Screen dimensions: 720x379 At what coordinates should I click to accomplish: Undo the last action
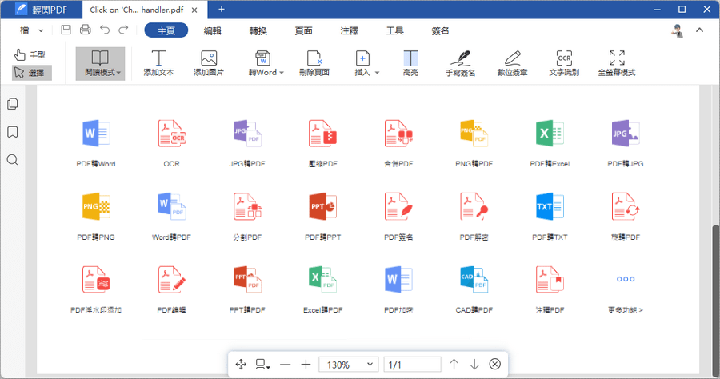coord(105,30)
